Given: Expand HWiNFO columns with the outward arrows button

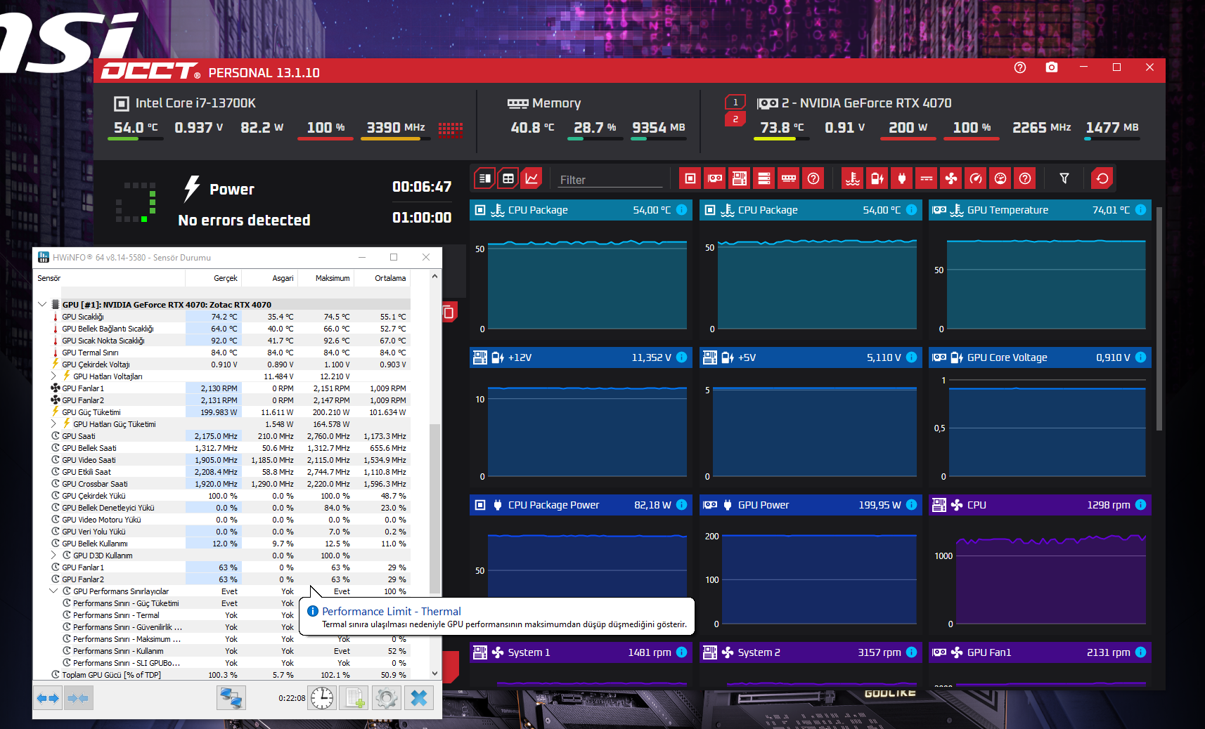Looking at the screenshot, I should (x=48, y=698).
